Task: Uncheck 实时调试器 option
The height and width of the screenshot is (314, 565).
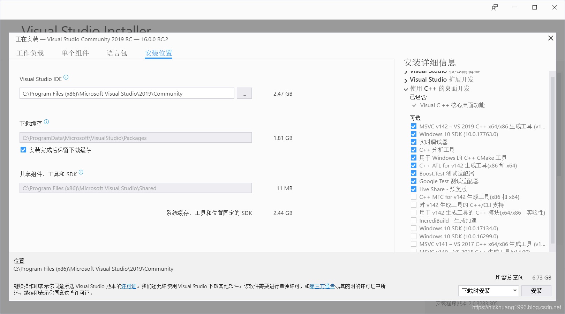Action: 414,142
